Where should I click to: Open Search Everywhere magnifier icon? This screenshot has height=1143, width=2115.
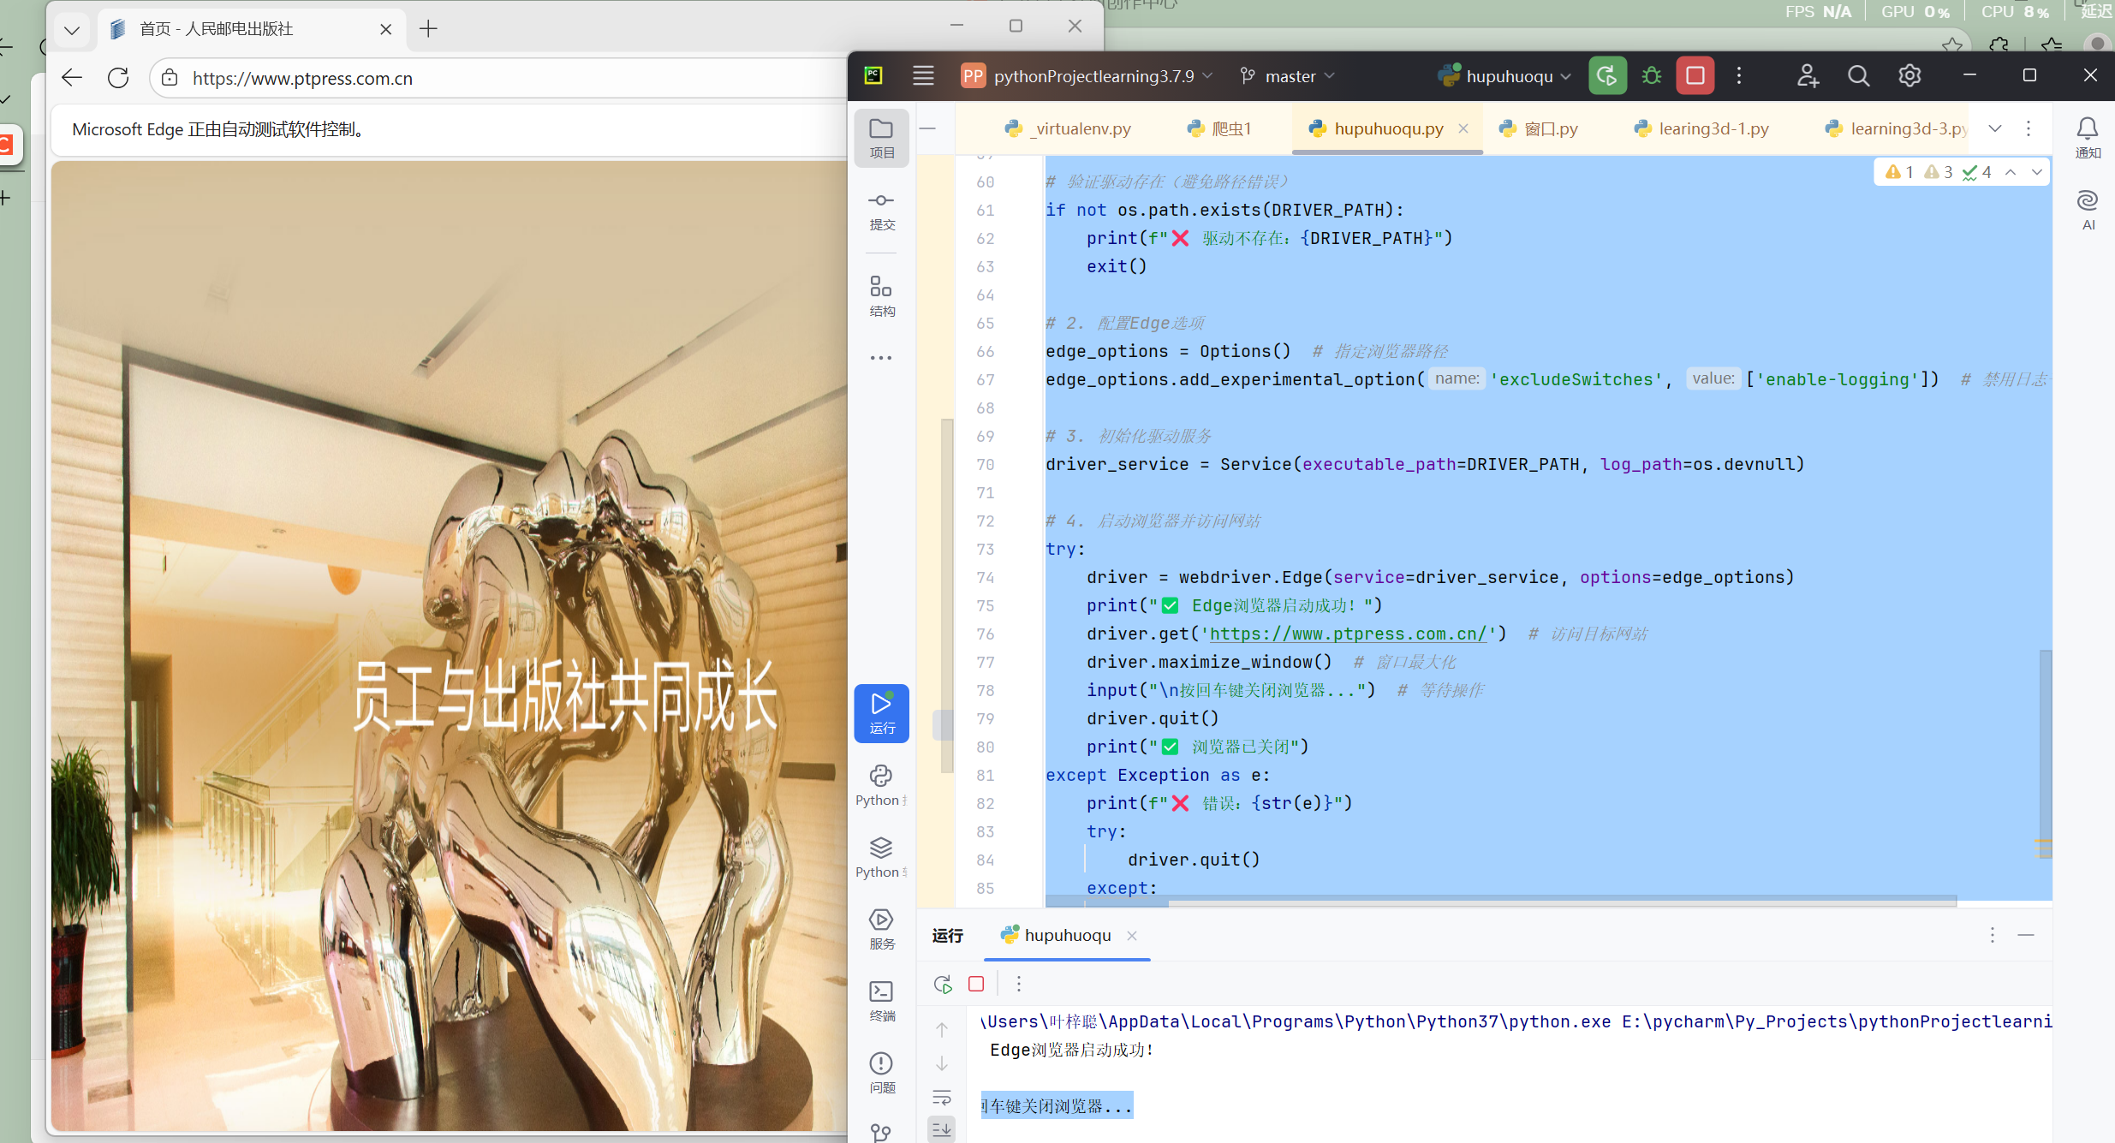[x=1858, y=76]
